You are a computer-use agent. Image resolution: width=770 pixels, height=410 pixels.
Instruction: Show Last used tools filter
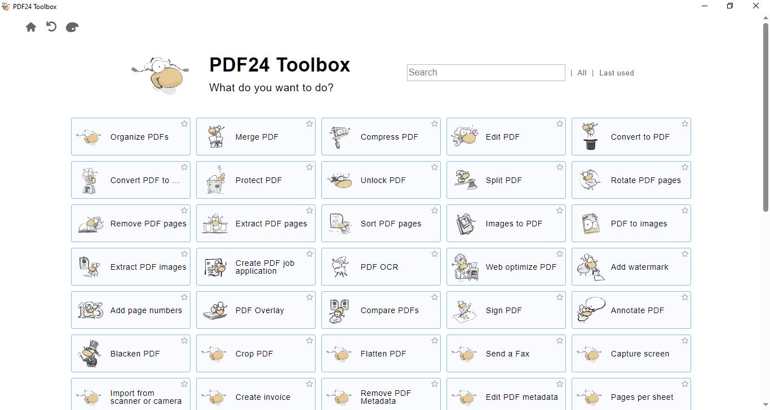tap(617, 73)
